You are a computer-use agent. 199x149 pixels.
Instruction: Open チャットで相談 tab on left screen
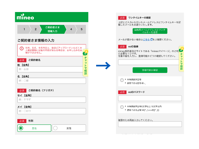tap(85, 63)
